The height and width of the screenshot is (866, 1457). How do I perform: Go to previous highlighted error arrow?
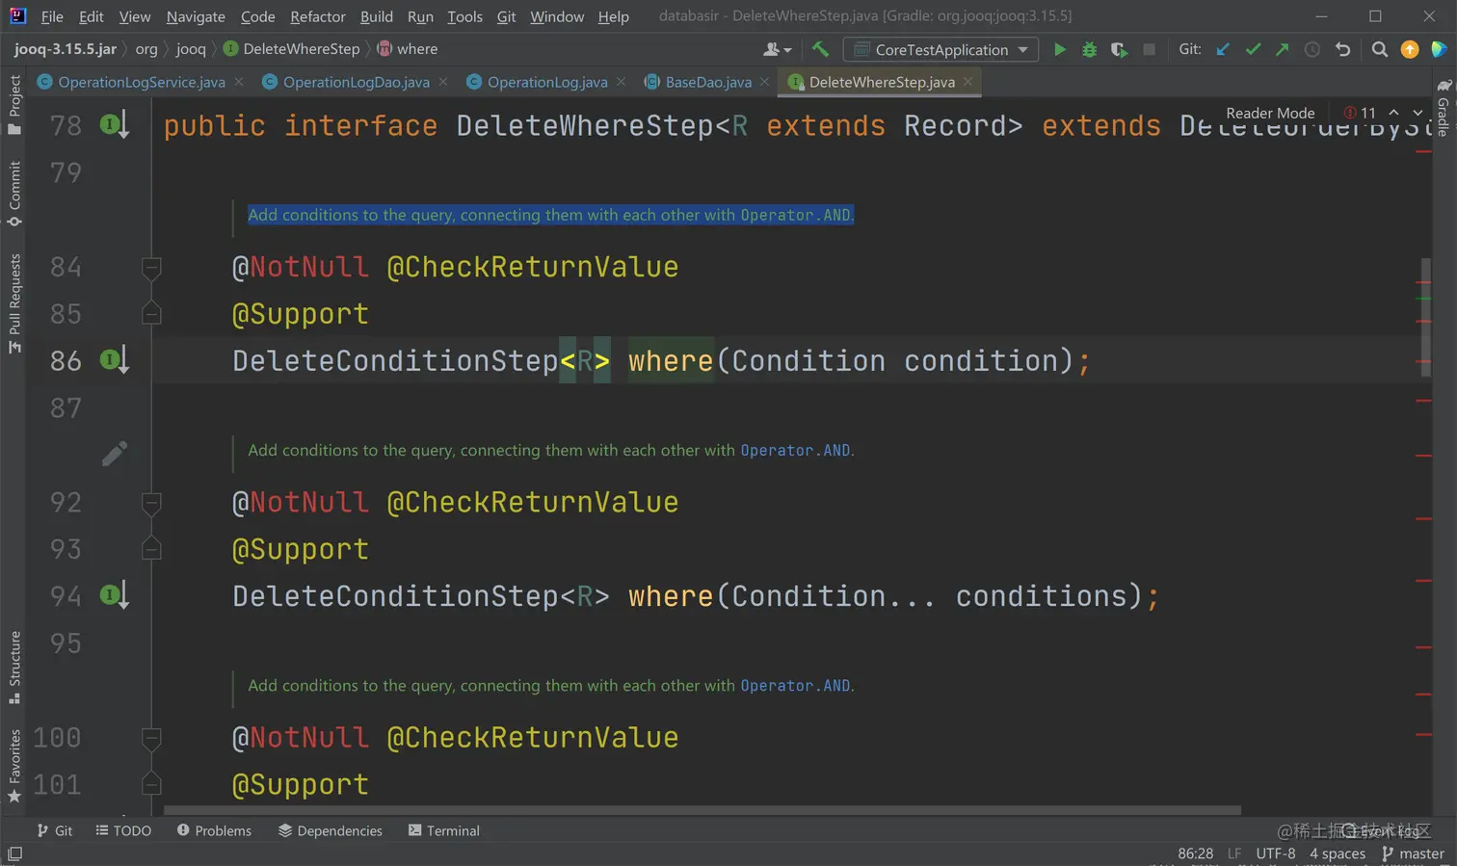tap(1393, 113)
